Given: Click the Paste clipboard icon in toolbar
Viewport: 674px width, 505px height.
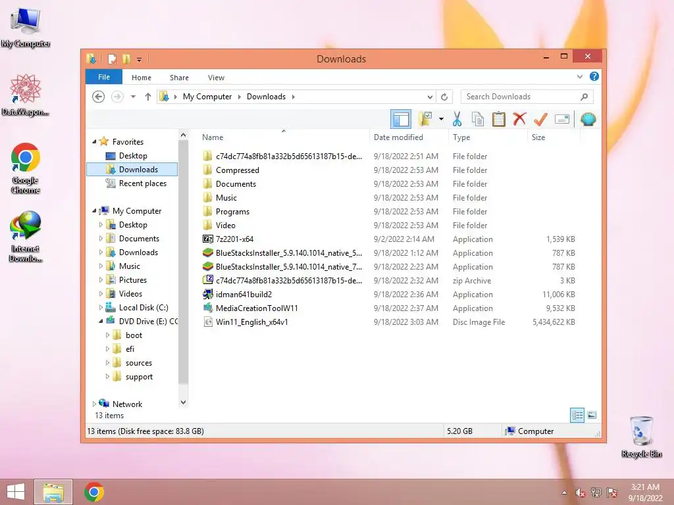Looking at the screenshot, I should click(499, 119).
